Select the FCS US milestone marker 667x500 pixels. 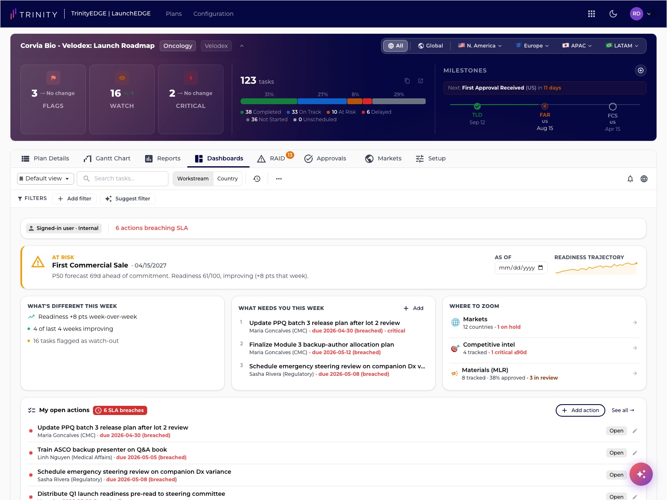pyautogui.click(x=613, y=107)
